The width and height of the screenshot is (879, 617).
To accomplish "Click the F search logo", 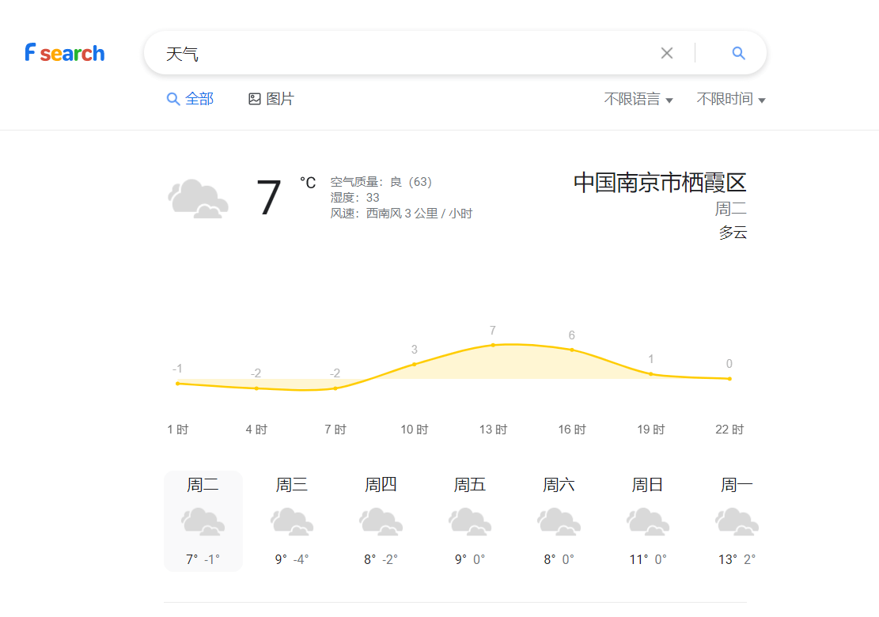I will click(x=65, y=53).
